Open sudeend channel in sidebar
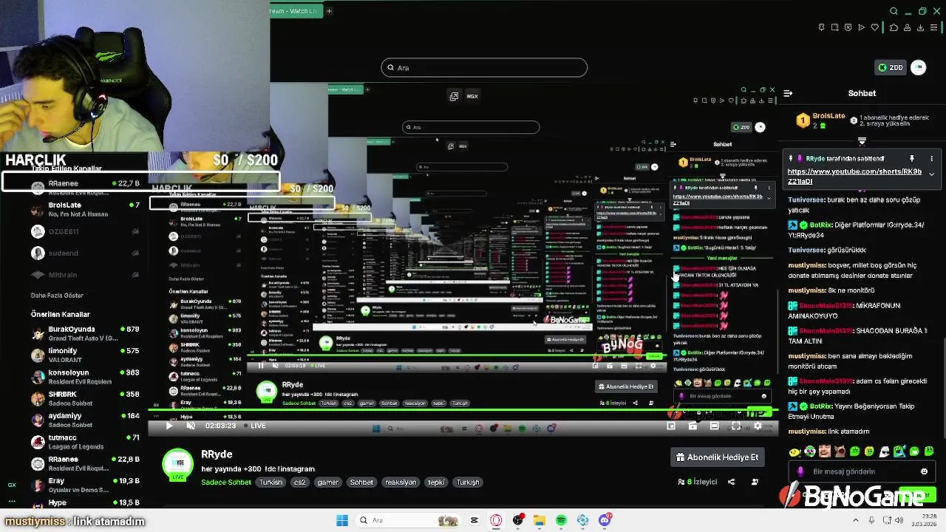This screenshot has width=946, height=532. coord(85,253)
